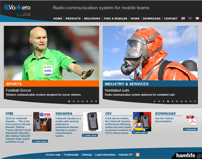
Task: Open the Legal information footer link
Action: (x=105, y=155)
